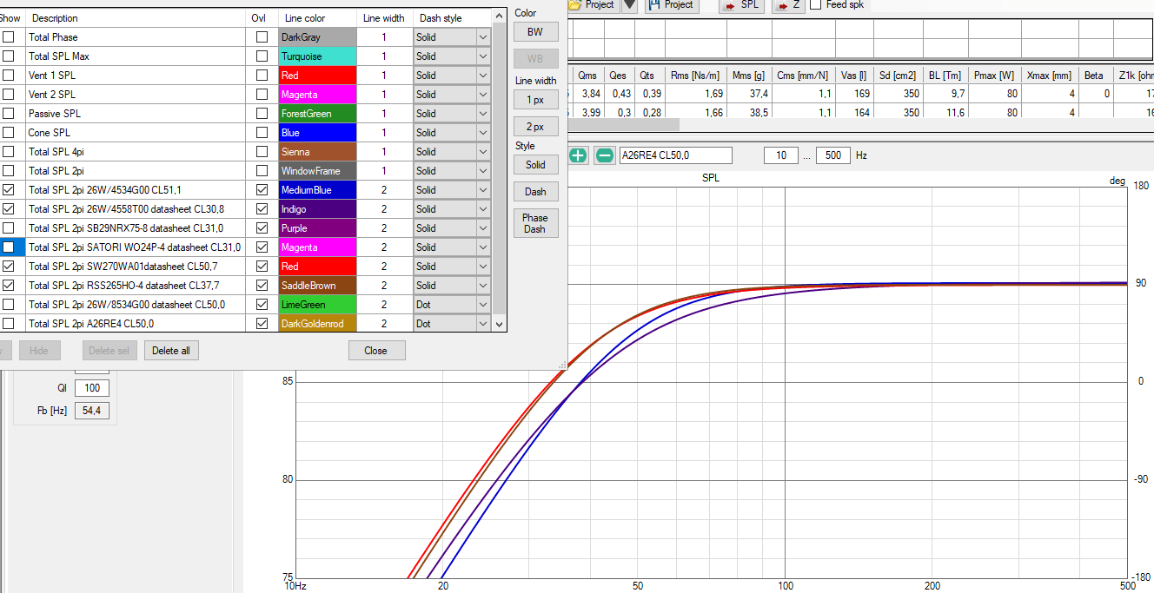This screenshot has width=1154, height=593.
Task: Export SPL with the red arrow button
Action: (x=741, y=4)
